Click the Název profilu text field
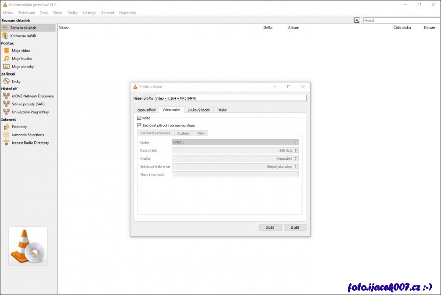This screenshot has width=441, height=295. [x=230, y=98]
